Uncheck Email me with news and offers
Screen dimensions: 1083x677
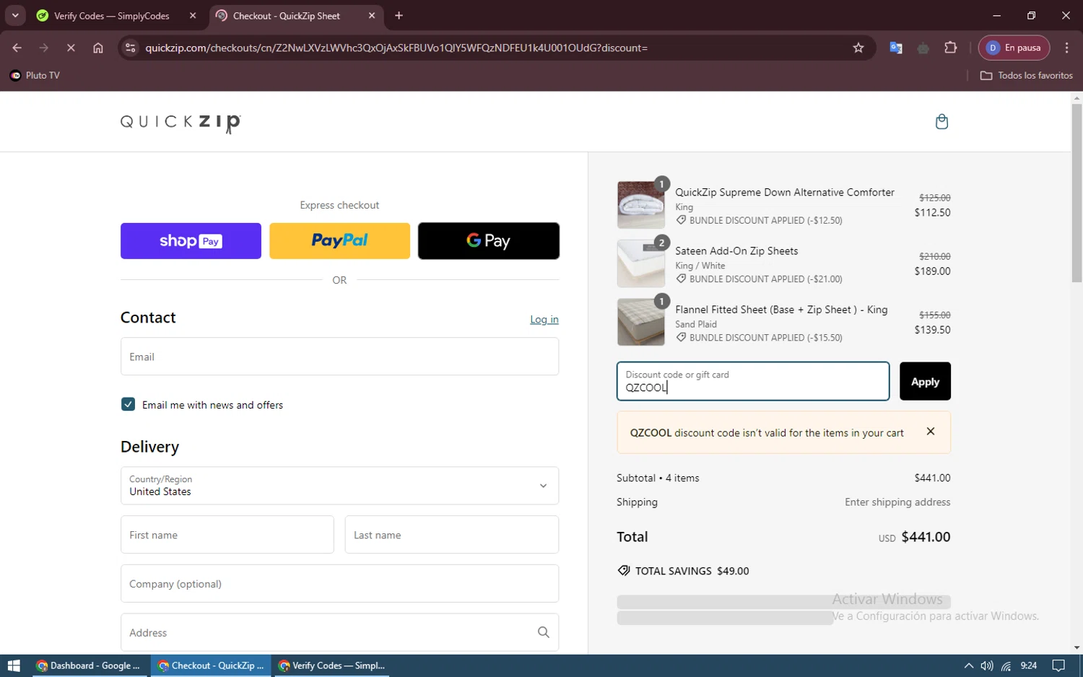[x=129, y=404]
